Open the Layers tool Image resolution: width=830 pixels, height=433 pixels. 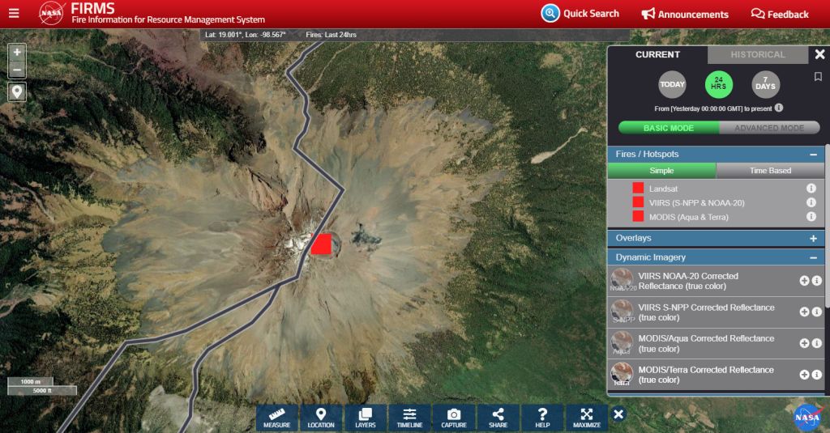(x=365, y=417)
